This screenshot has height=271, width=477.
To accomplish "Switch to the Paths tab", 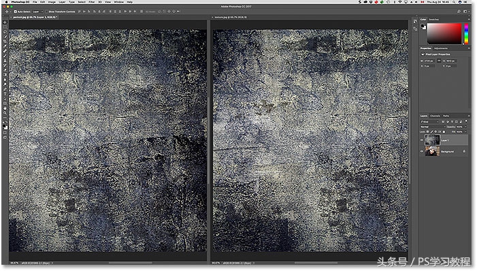I will tap(446, 116).
